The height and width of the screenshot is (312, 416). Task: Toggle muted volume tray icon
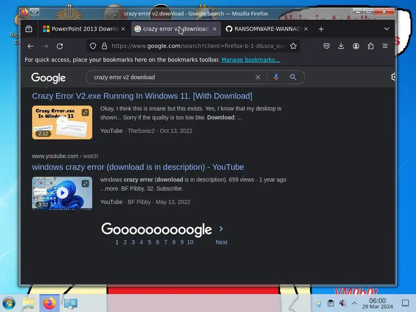(342, 303)
